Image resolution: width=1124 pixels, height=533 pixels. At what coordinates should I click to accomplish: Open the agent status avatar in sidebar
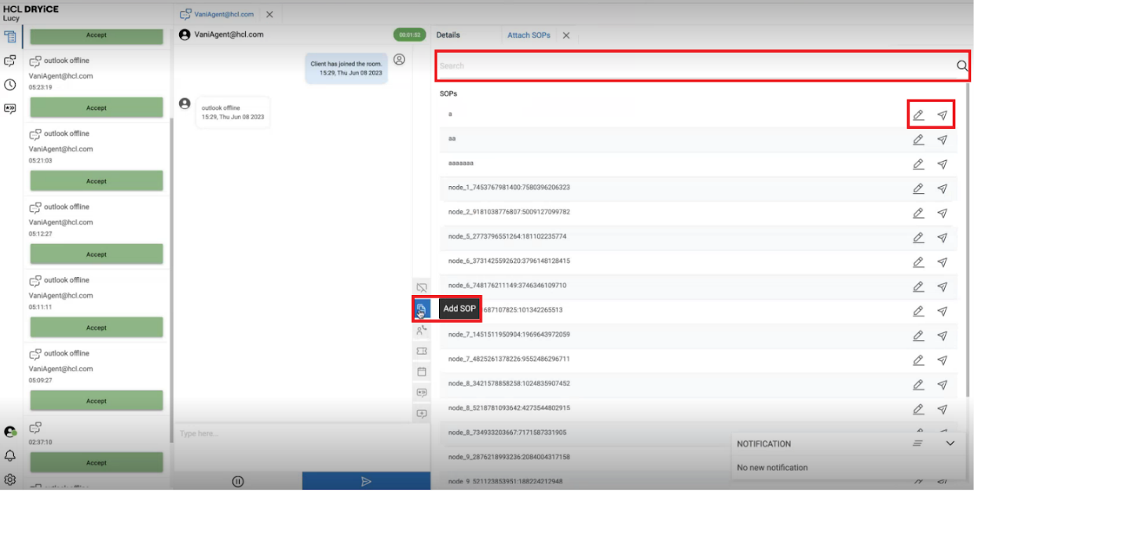click(10, 432)
